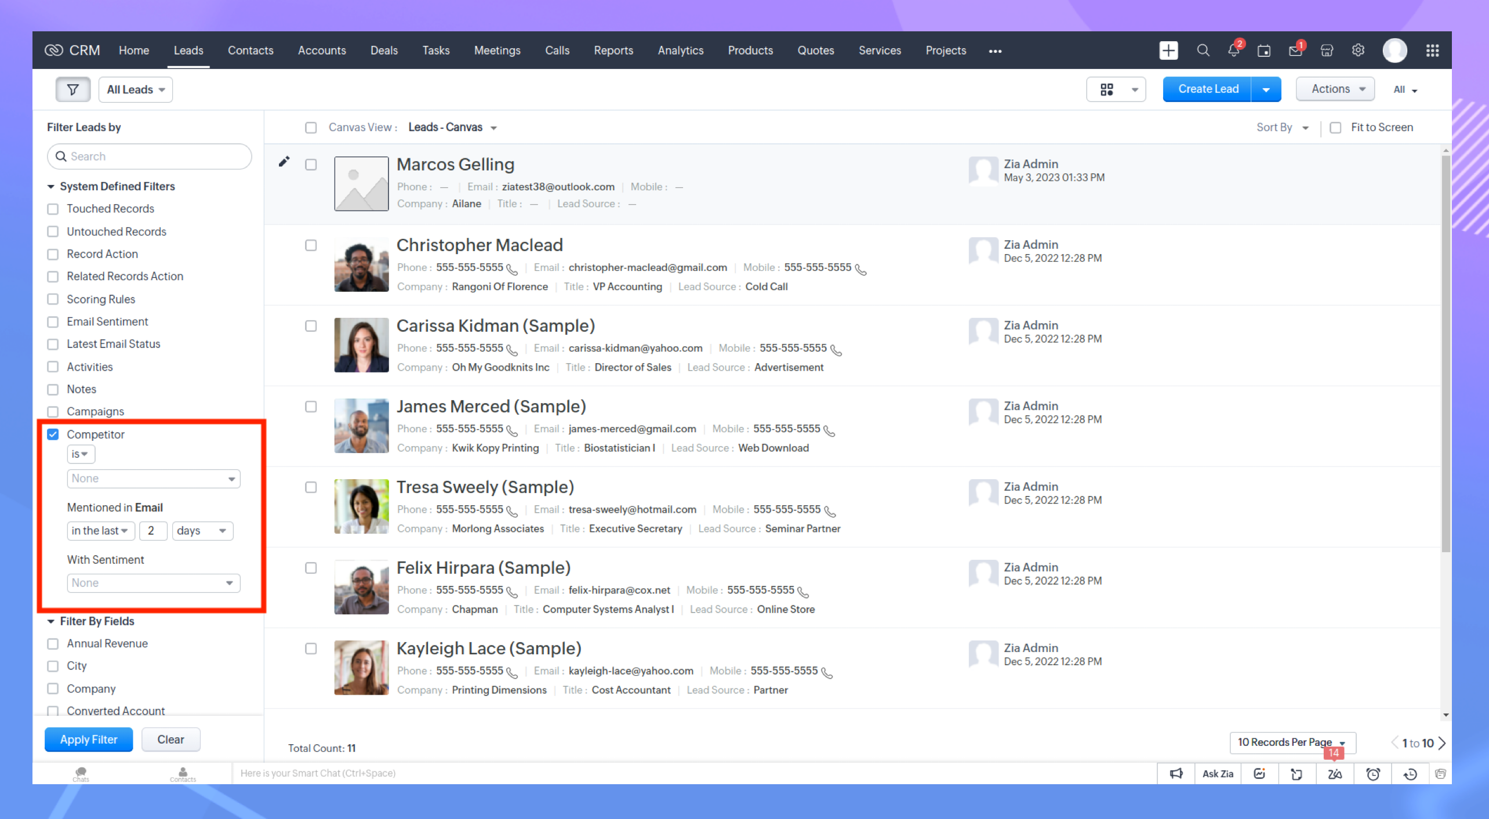Open the apps grid icon
This screenshot has height=819, width=1489.
(x=1432, y=50)
